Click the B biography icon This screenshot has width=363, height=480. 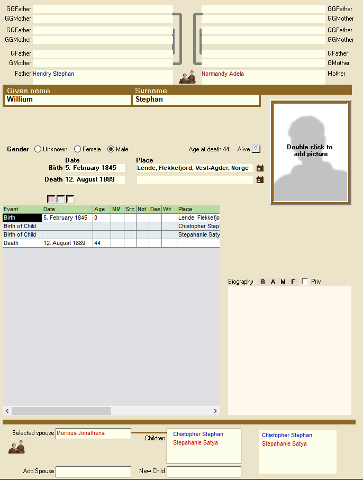coord(263,282)
